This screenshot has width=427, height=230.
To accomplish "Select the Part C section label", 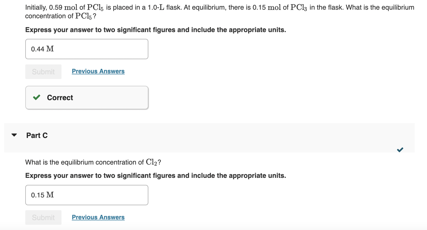I will click(36, 135).
